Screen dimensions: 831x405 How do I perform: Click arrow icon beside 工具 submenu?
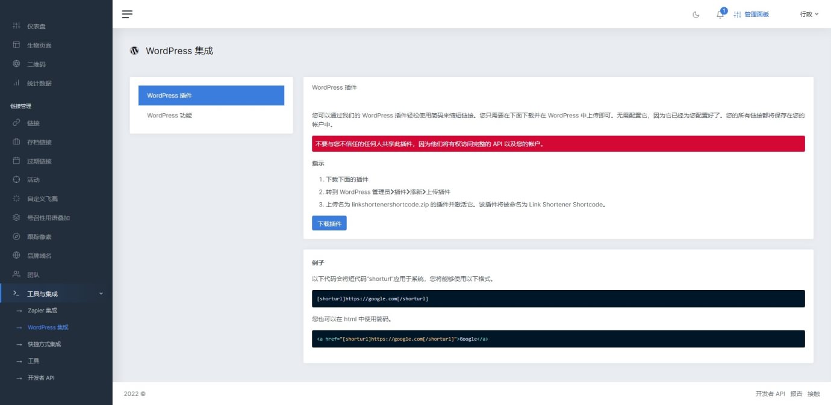click(x=19, y=361)
